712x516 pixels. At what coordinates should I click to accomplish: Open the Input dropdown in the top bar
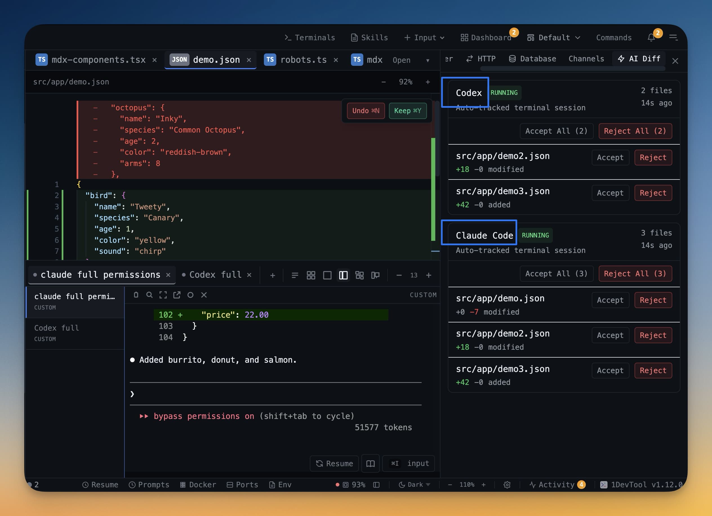coord(424,37)
